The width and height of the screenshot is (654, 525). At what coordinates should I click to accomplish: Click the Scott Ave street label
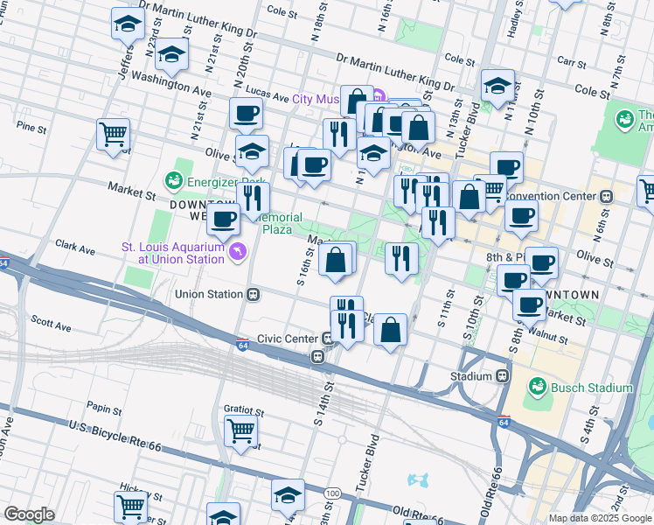[51, 324]
